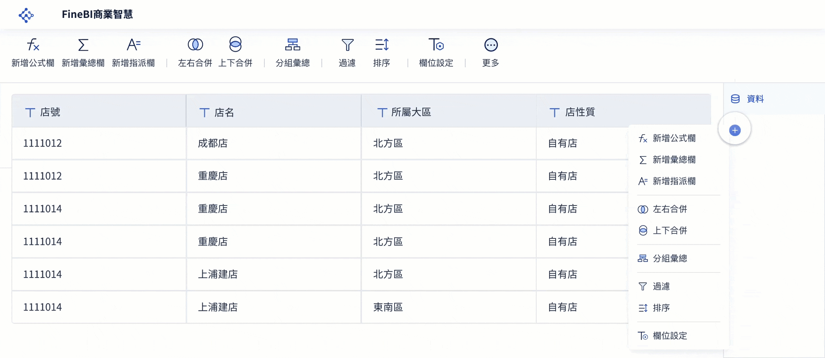The height and width of the screenshot is (358, 825).
Task: Toggle the filter on 店名 column
Action: point(204,112)
